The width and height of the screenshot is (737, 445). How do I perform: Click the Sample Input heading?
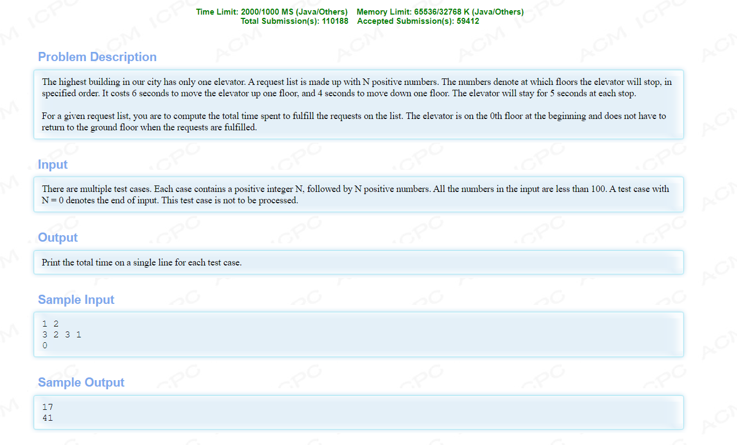point(76,300)
